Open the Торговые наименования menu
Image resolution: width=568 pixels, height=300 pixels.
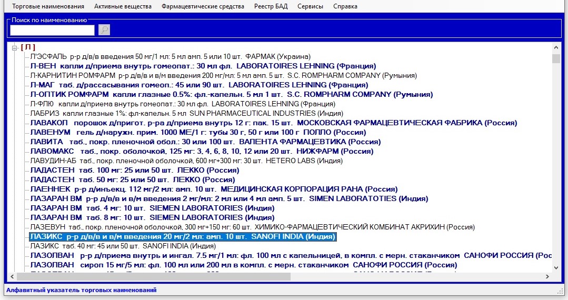tap(48, 6)
